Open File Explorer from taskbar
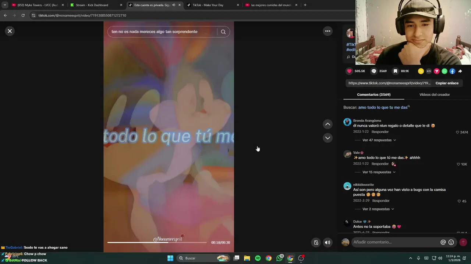Viewport: 471px width, 264px height. 247,258
